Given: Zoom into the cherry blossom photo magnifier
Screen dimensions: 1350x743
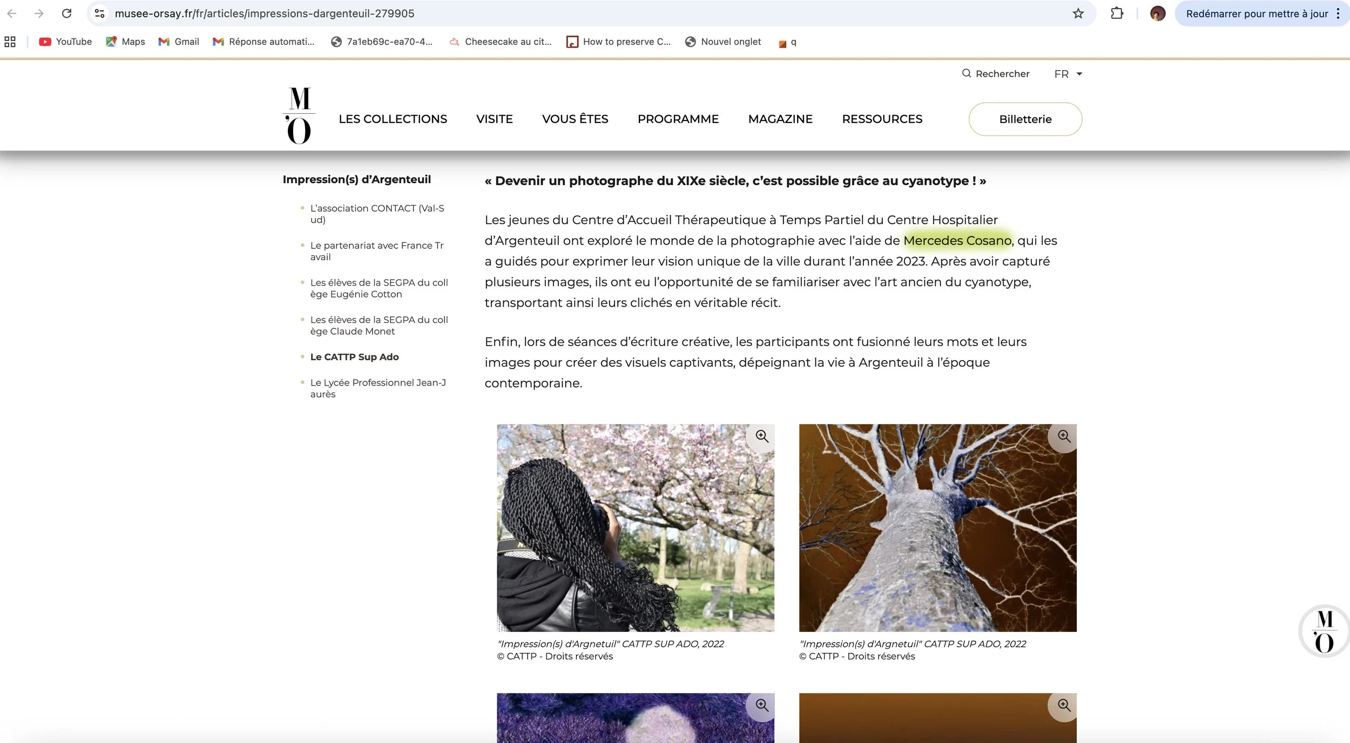Looking at the screenshot, I should pyautogui.click(x=761, y=436).
